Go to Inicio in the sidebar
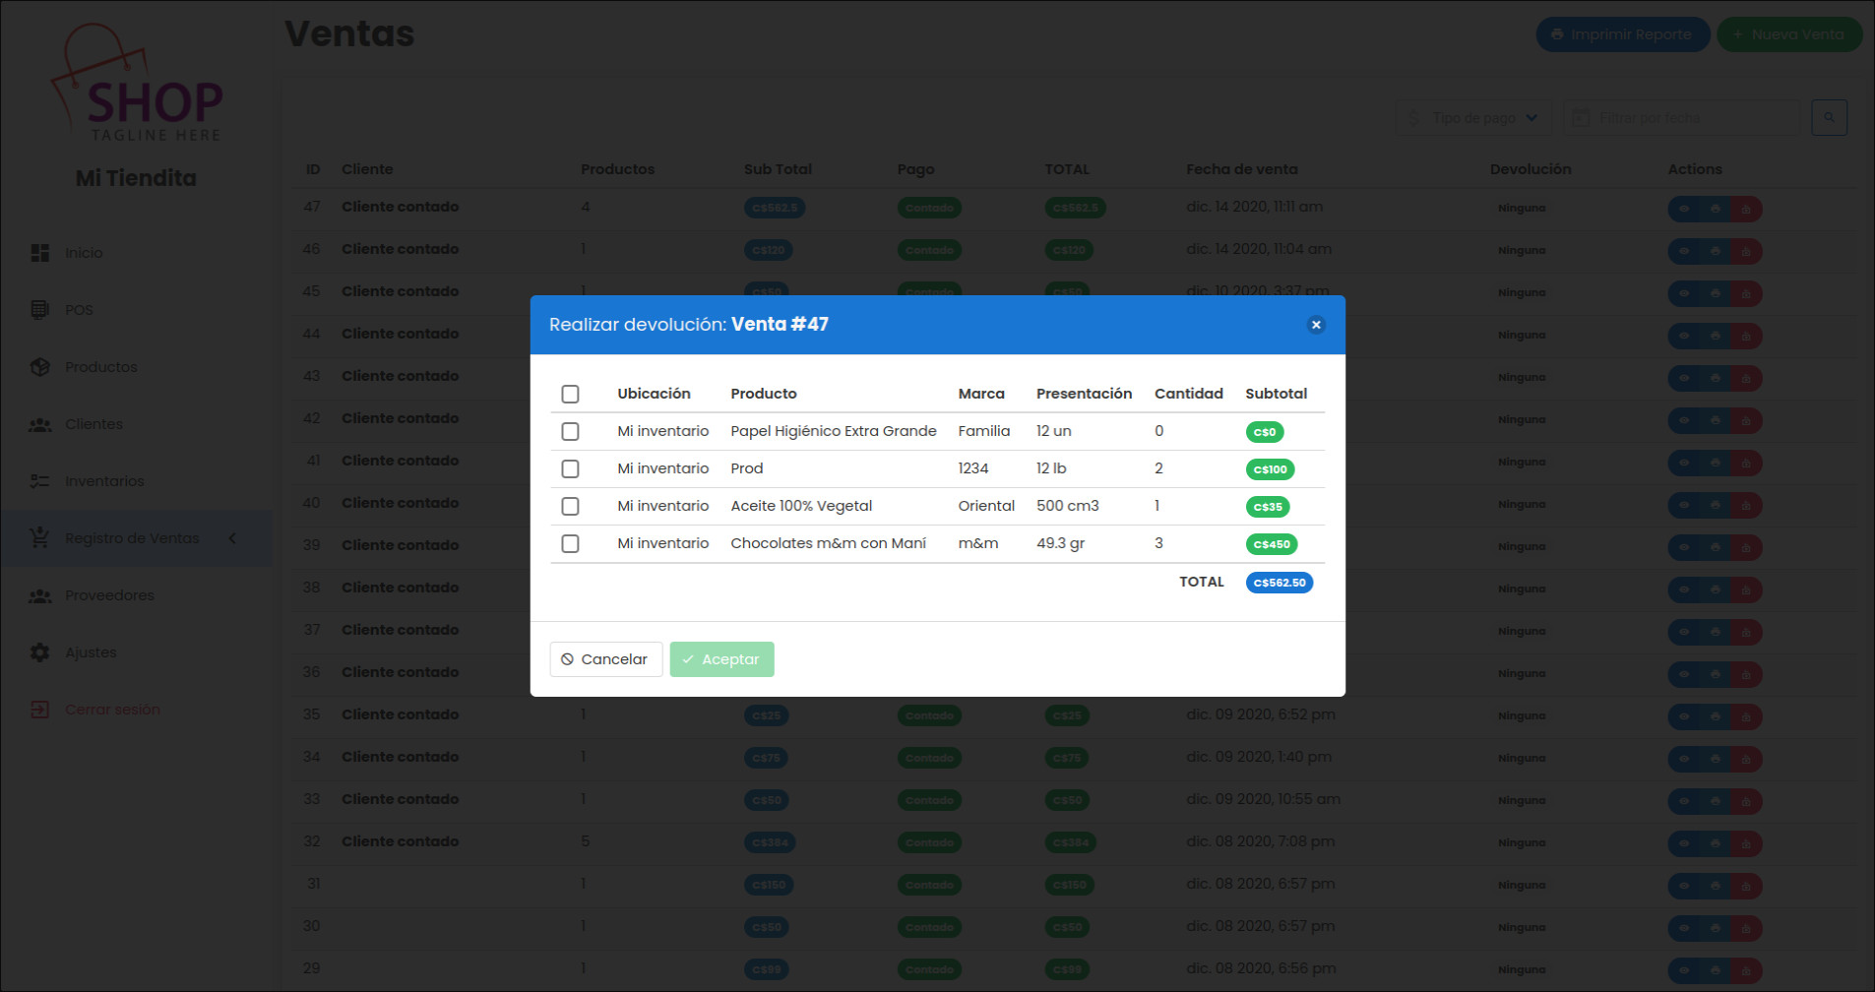Viewport: 1875px width, 992px height. 84,253
